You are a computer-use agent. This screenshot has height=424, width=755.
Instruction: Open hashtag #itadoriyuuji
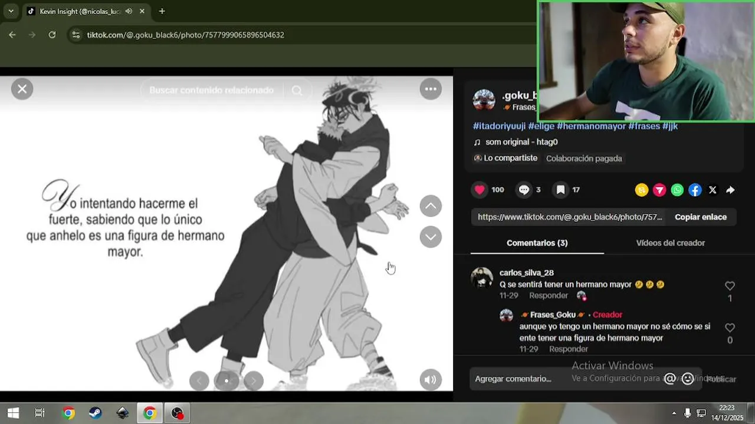coord(499,126)
